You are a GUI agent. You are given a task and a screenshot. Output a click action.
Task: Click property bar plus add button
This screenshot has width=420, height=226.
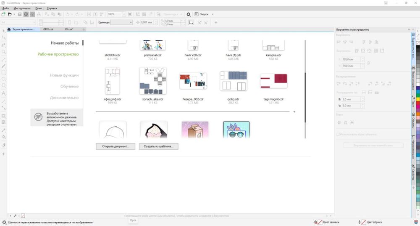[x=216, y=22]
